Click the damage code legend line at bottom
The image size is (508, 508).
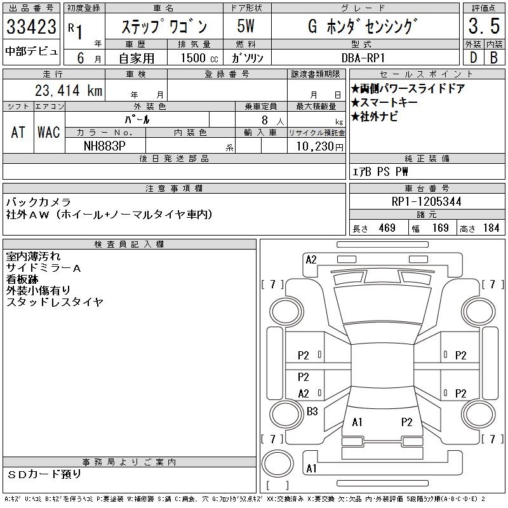coord(245,499)
